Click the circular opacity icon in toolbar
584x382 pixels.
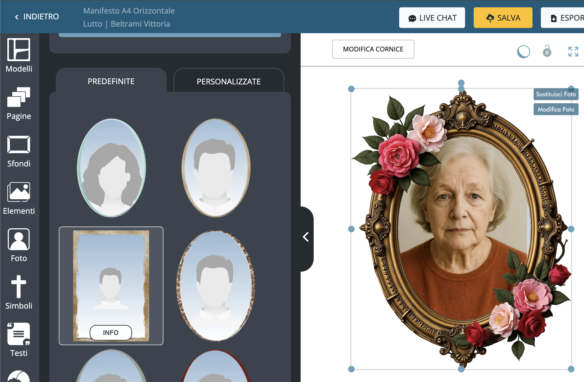(x=523, y=51)
